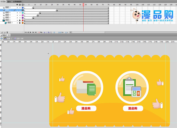177x128 pixels.
Task: Click the lock all layers padlock header
Action: coord(20,5)
